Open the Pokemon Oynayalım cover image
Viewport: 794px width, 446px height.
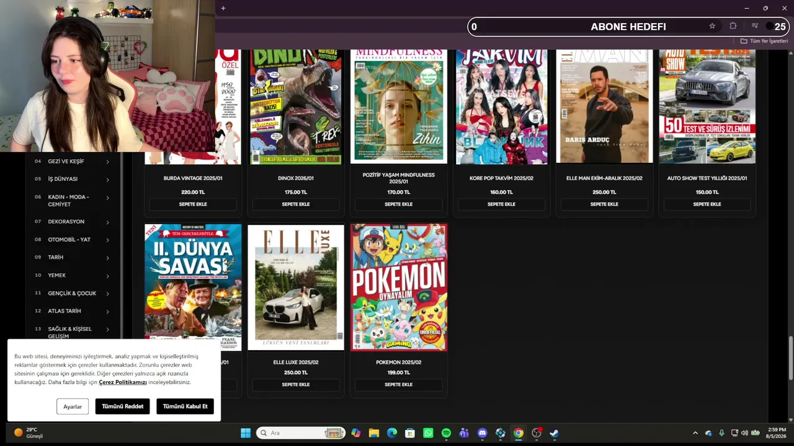point(399,287)
